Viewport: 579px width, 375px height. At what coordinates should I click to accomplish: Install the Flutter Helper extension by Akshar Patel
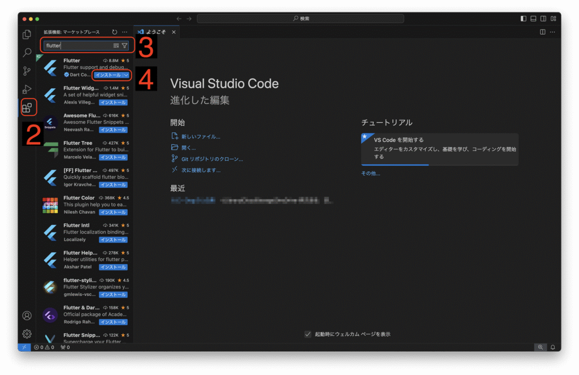[x=113, y=267]
